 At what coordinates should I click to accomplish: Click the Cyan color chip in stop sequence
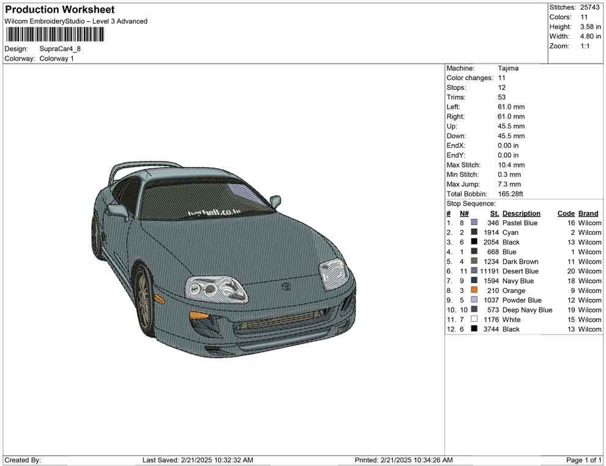click(x=474, y=232)
